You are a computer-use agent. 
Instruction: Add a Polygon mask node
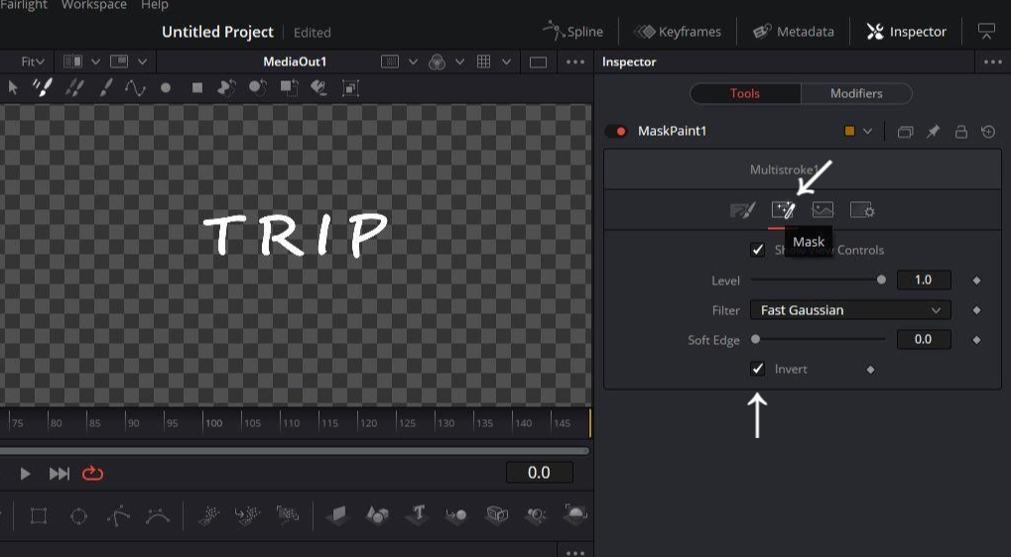click(x=118, y=515)
